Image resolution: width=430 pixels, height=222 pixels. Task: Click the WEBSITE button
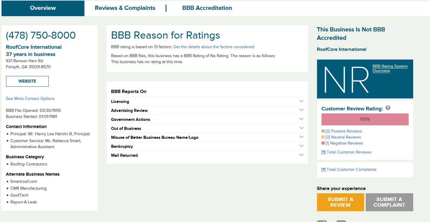tap(27, 81)
